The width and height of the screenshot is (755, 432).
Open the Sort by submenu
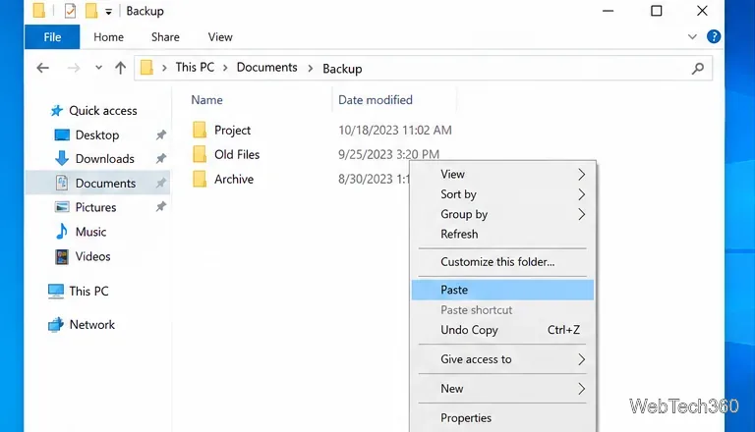502,194
